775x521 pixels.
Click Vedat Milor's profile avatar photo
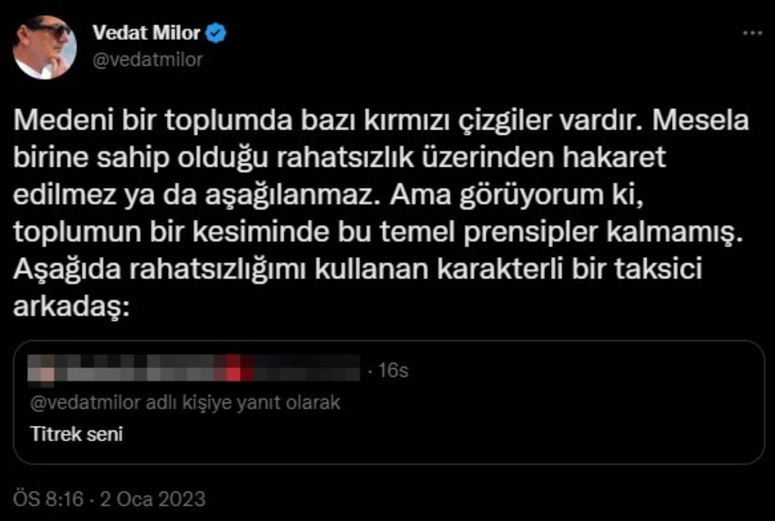point(45,47)
